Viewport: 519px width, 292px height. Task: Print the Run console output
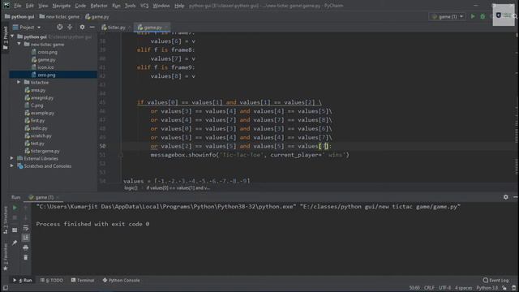[x=26, y=247]
